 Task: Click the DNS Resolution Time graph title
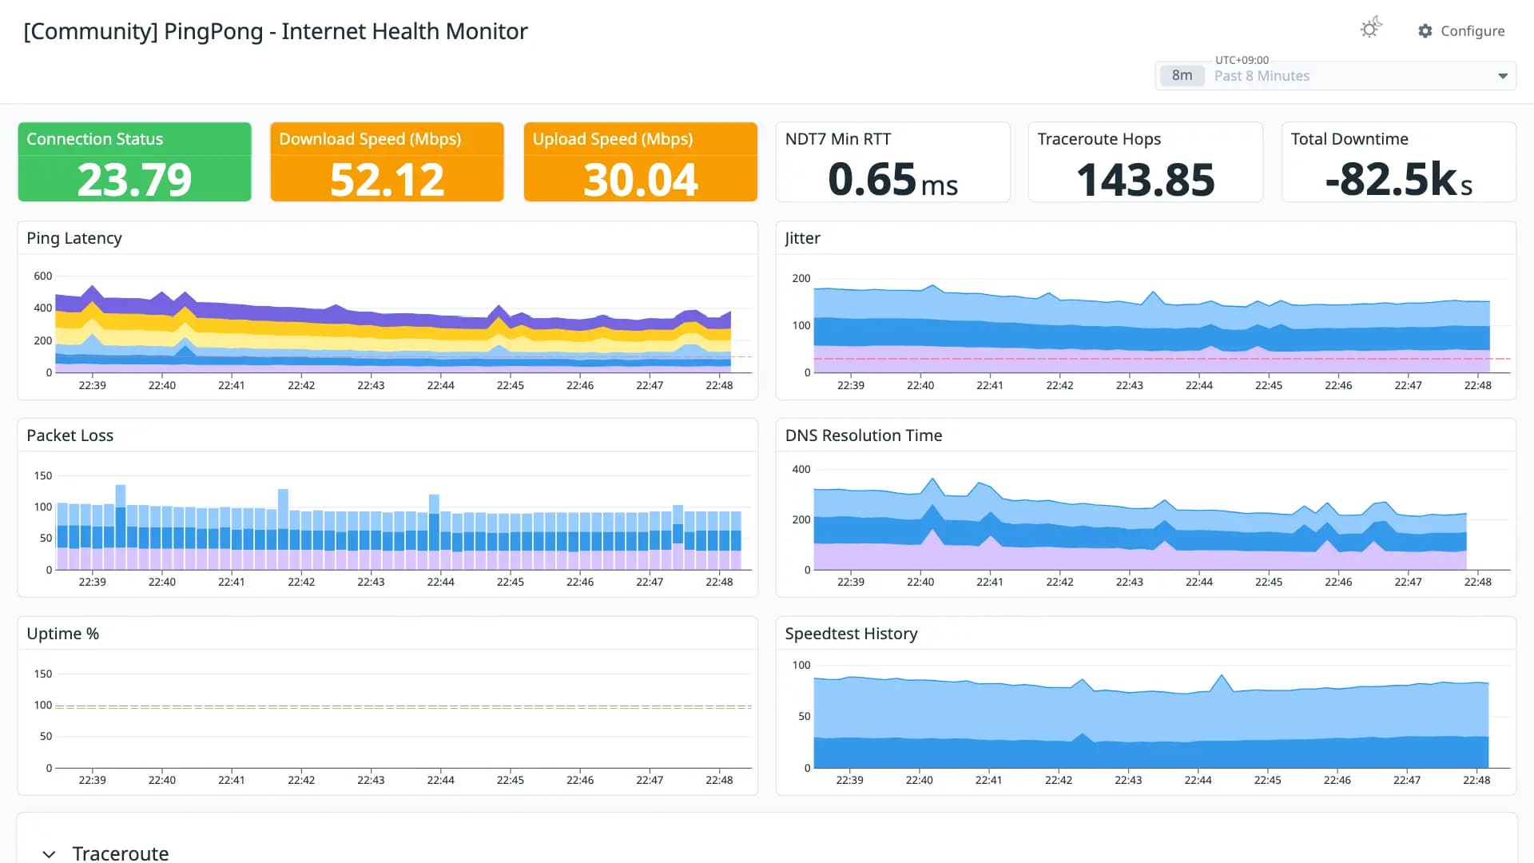tap(864, 435)
